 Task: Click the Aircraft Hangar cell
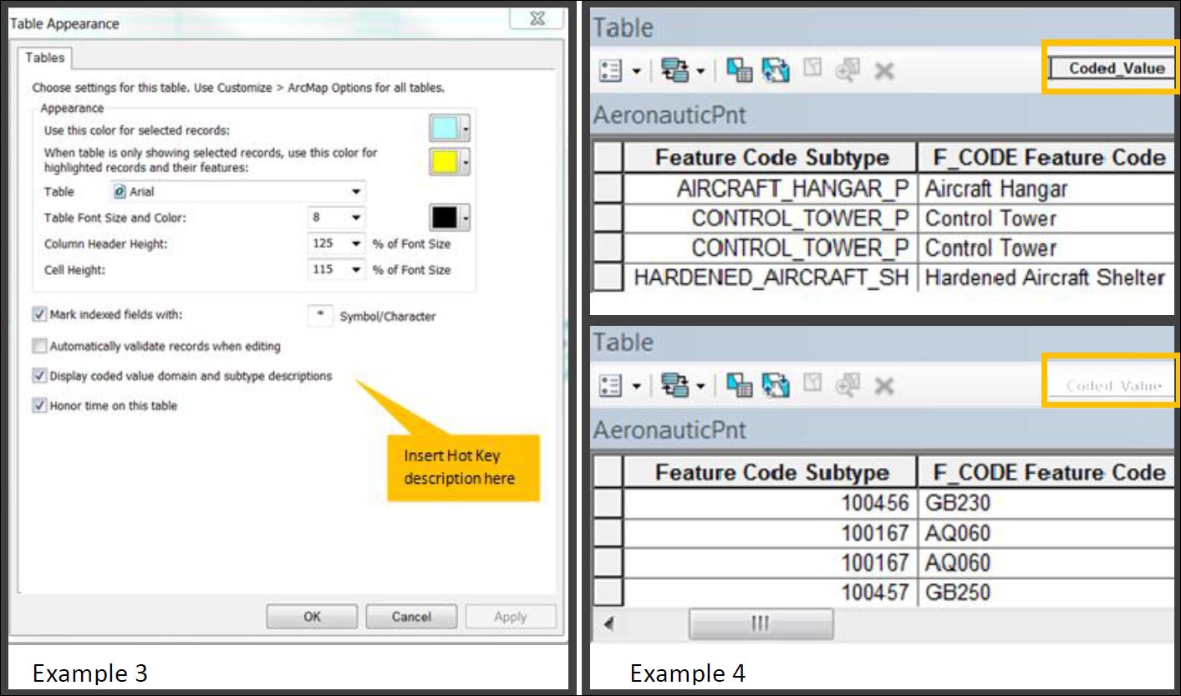tap(1046, 189)
